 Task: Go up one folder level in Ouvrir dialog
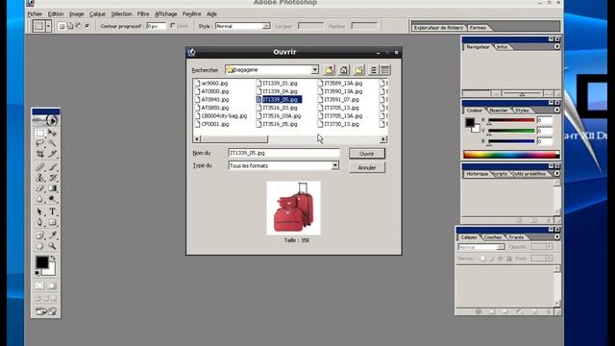point(329,70)
